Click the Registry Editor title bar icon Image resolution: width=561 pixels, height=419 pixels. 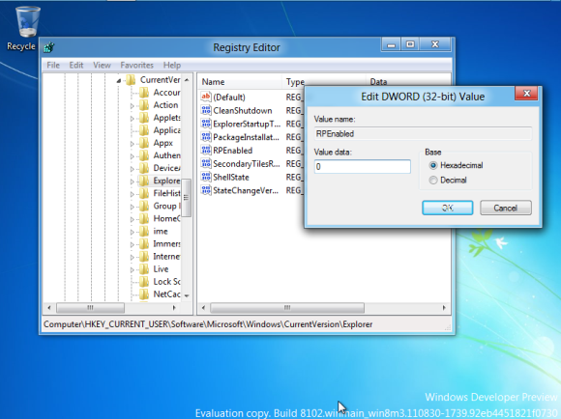pyautogui.click(x=49, y=47)
